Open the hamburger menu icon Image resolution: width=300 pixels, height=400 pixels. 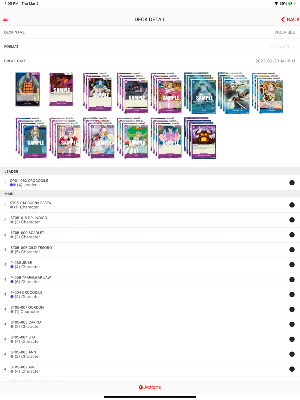coord(5,19)
